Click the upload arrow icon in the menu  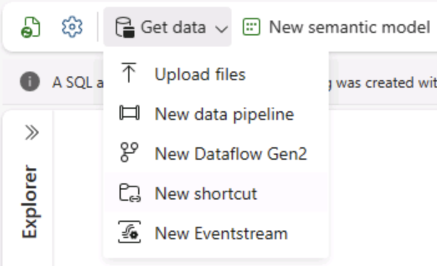128,75
